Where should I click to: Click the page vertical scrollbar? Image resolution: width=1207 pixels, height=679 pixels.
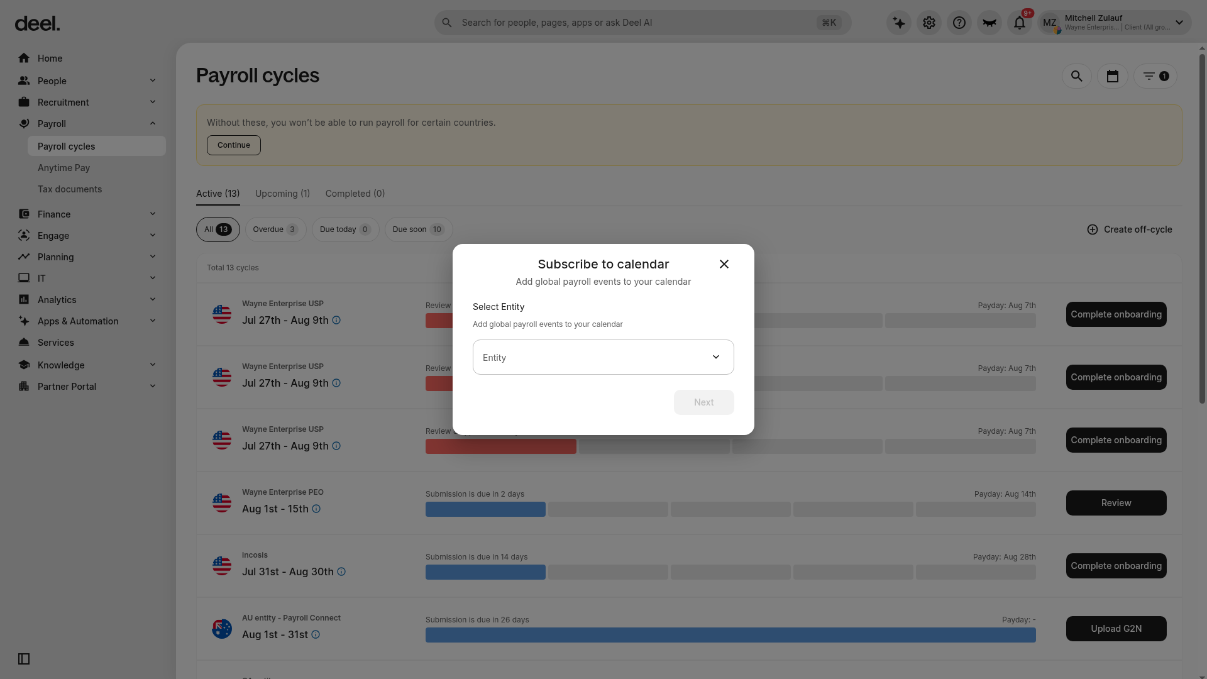coord(1202,228)
